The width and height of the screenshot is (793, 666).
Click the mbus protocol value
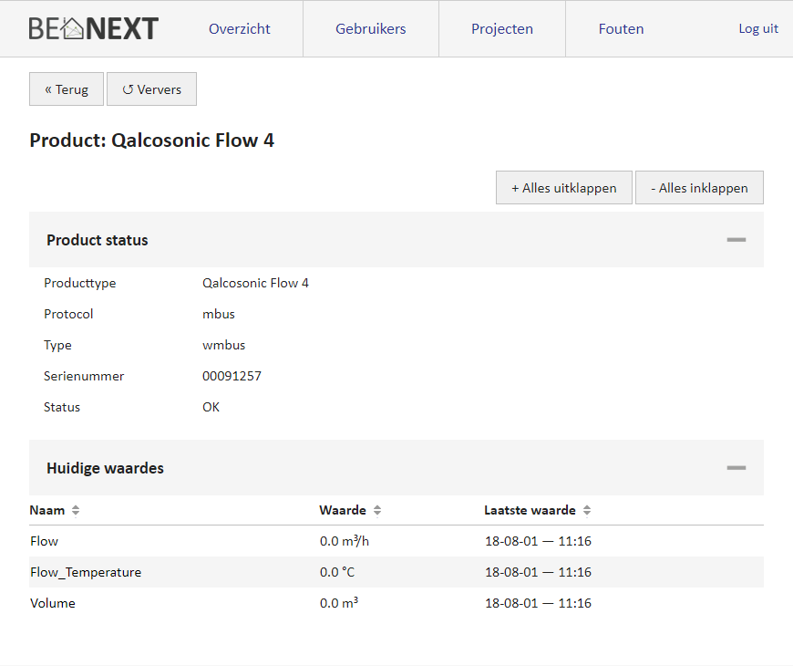point(219,314)
